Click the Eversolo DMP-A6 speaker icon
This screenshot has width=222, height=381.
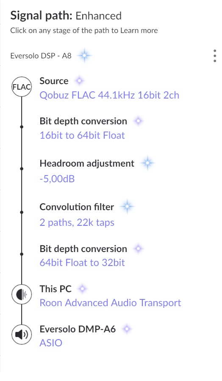point(22,334)
